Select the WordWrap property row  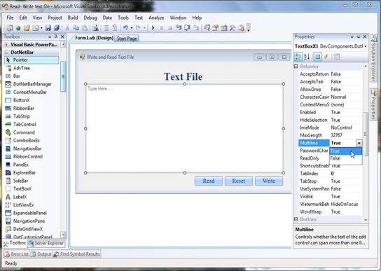pyautogui.click(x=331, y=211)
